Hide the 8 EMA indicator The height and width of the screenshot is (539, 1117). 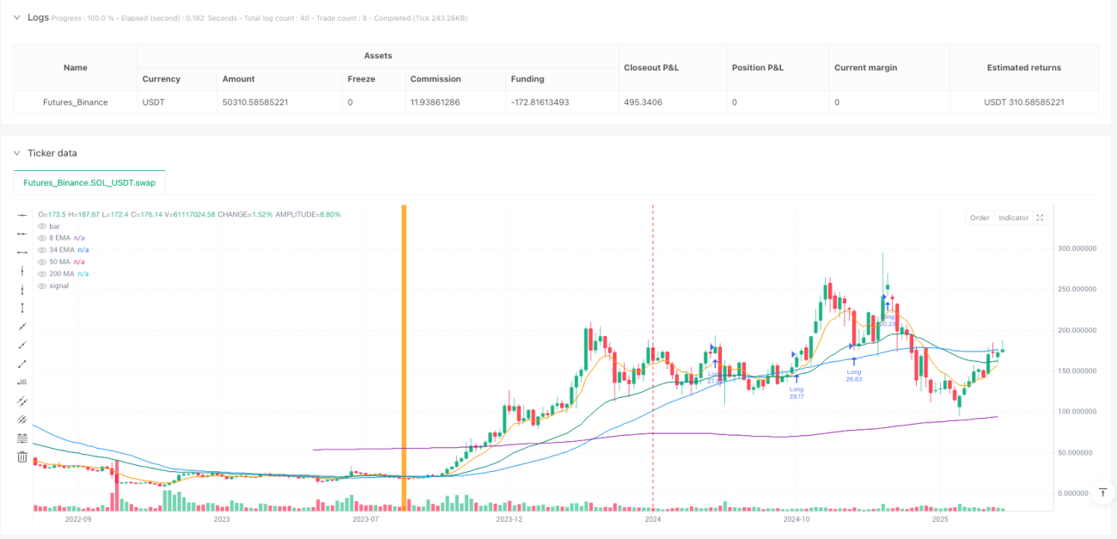point(42,237)
